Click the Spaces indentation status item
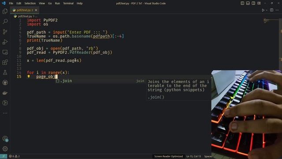282x159 pixels. 208,156
